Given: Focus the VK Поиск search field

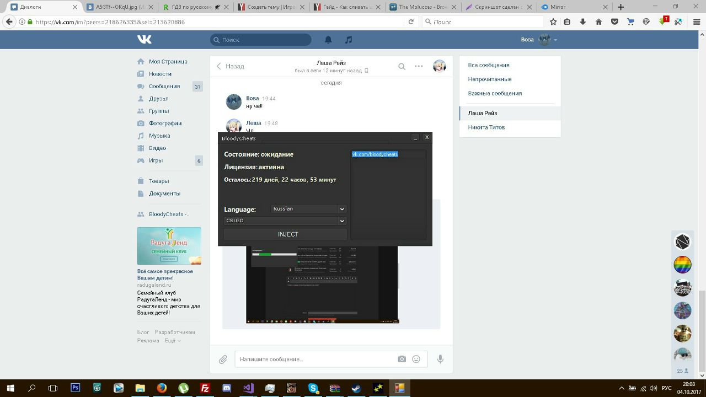Looking at the screenshot, I should coord(260,40).
